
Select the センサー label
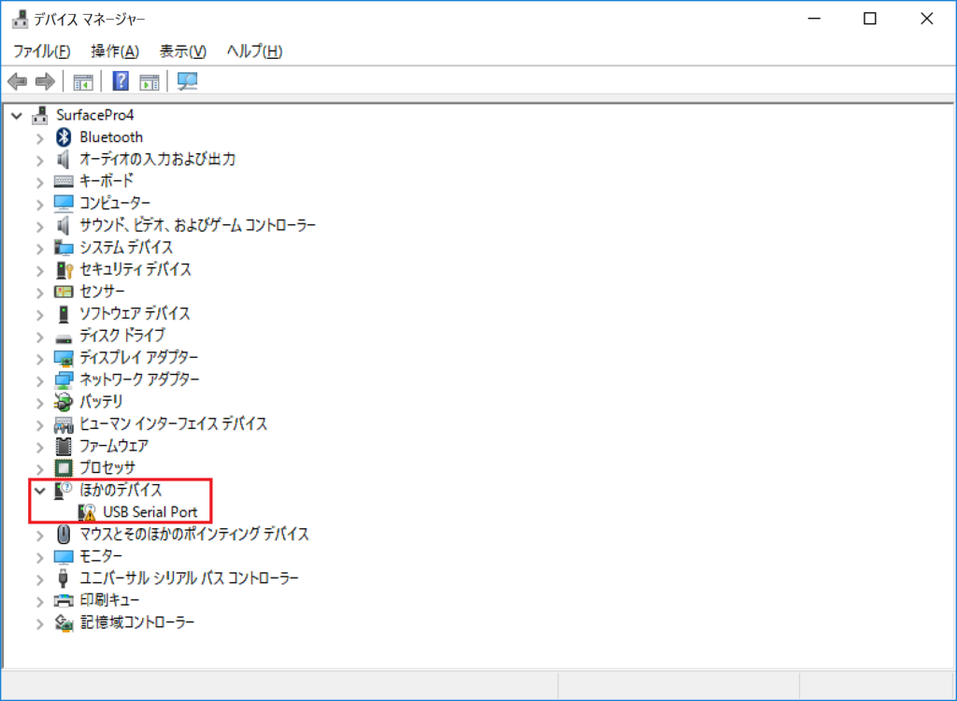pyautogui.click(x=102, y=292)
